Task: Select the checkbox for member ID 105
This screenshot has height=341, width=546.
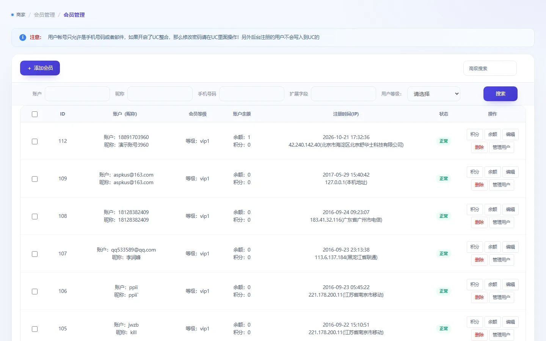Action: pyautogui.click(x=35, y=329)
